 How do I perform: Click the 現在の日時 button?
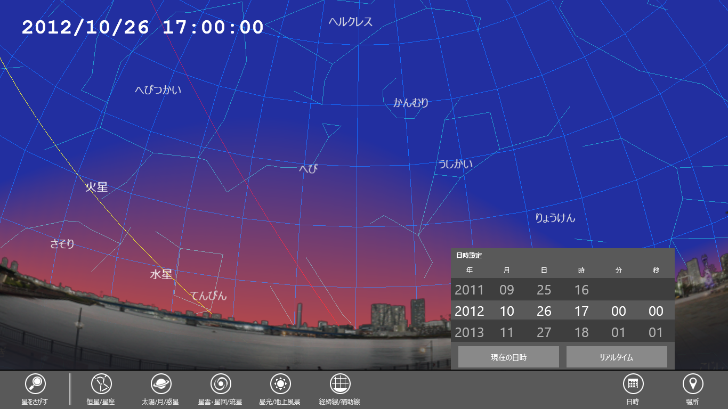508,357
